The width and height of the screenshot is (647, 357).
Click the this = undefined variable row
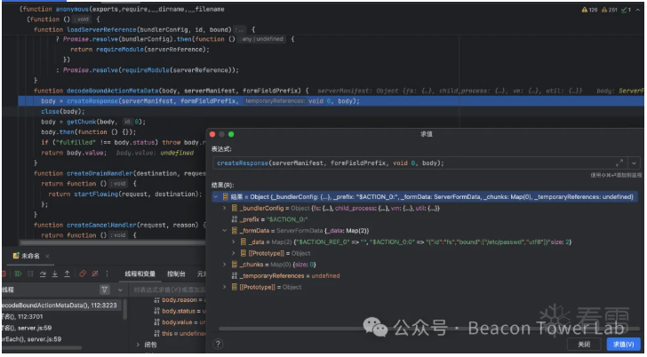click(x=180, y=334)
